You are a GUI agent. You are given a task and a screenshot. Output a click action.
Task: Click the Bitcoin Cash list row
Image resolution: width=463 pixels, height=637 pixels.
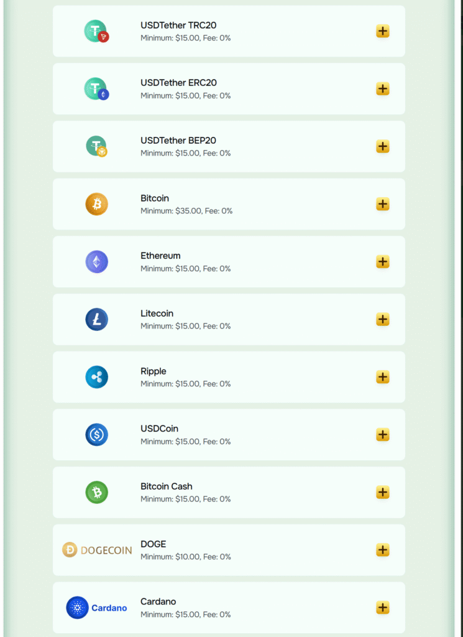(x=230, y=492)
